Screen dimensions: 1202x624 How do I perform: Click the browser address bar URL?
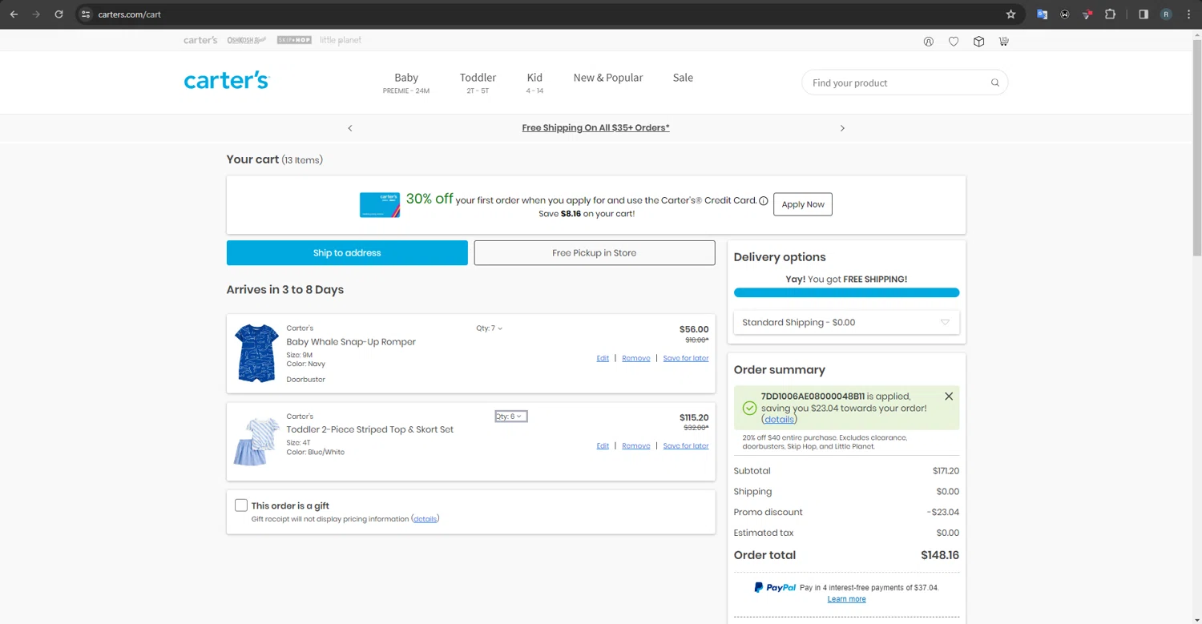click(130, 14)
